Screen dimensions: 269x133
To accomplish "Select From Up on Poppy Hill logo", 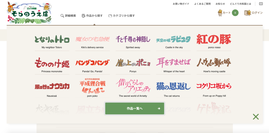I will [214, 86].
